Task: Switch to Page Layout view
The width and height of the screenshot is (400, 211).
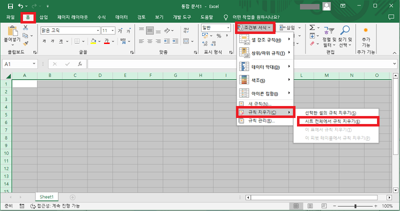Action: [310, 205]
